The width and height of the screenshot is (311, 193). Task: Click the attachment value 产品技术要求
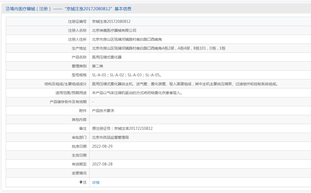click(x=103, y=111)
